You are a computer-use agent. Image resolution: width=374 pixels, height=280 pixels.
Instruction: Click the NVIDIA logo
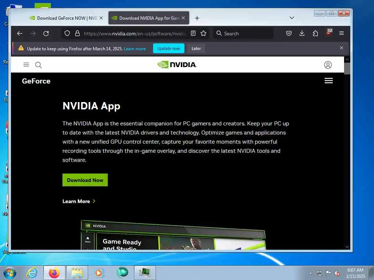pos(177,65)
